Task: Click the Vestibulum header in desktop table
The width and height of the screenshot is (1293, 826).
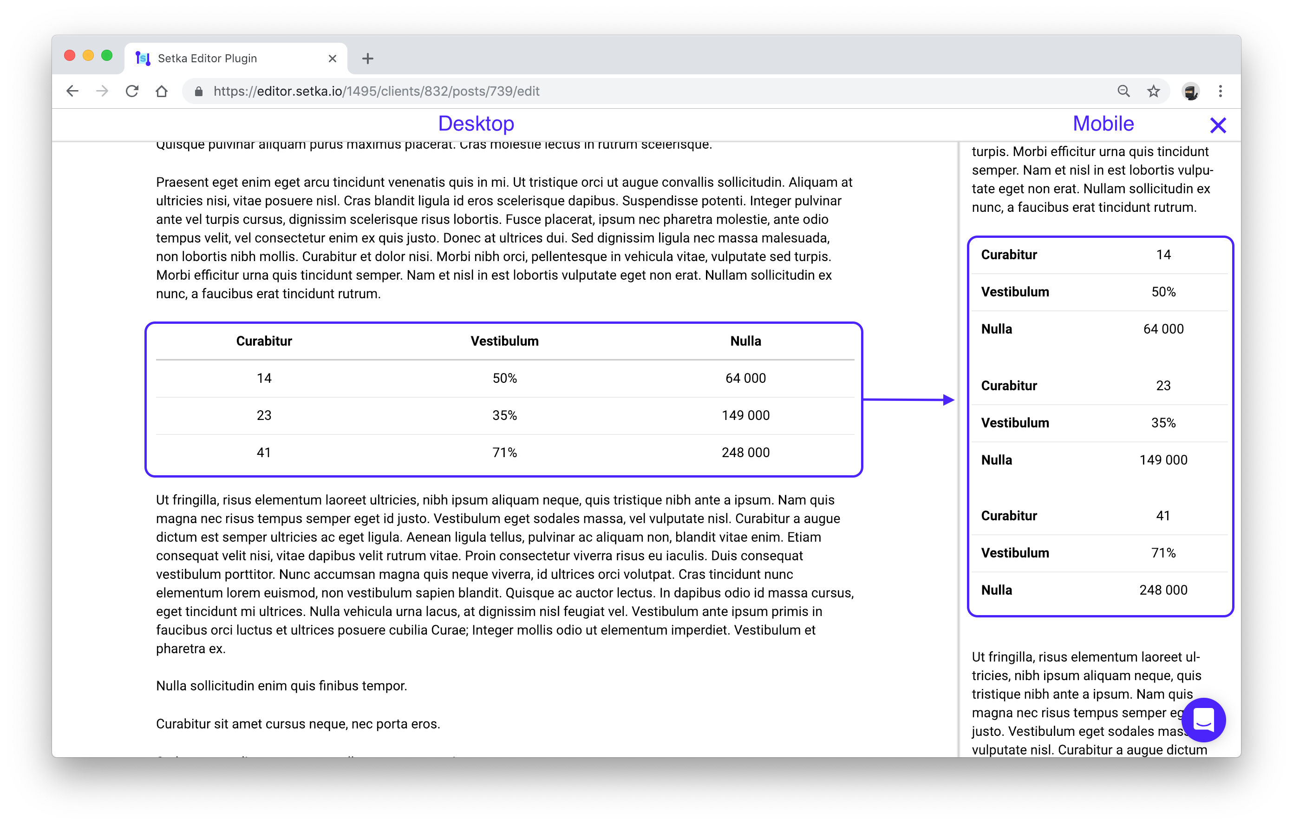Action: pos(504,341)
